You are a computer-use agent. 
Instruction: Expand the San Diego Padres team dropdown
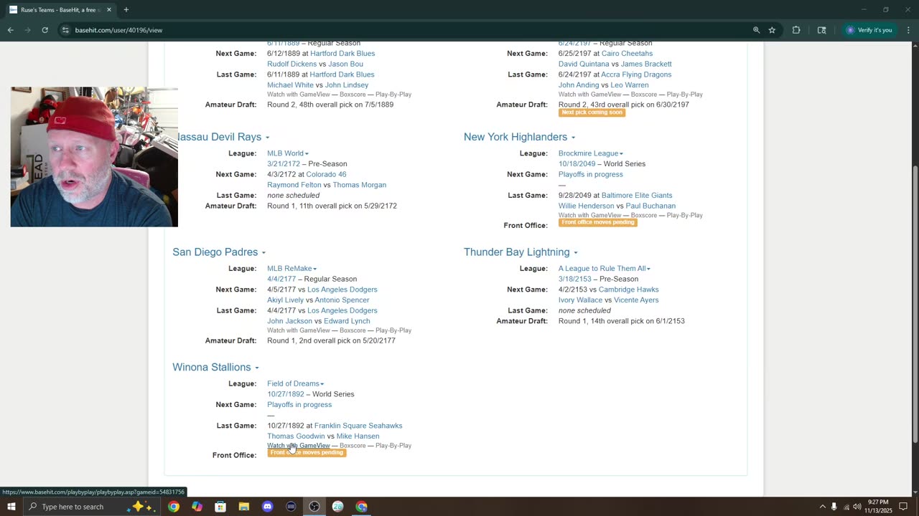pyautogui.click(x=263, y=253)
